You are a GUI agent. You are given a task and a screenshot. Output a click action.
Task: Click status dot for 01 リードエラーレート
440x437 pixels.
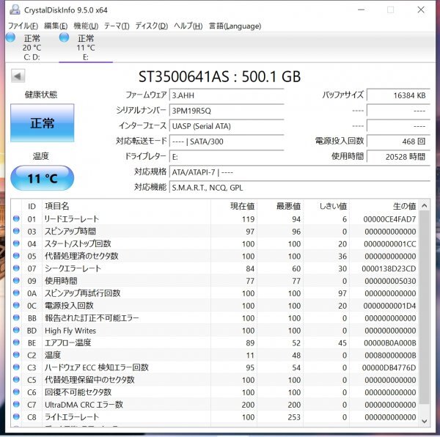point(16,218)
